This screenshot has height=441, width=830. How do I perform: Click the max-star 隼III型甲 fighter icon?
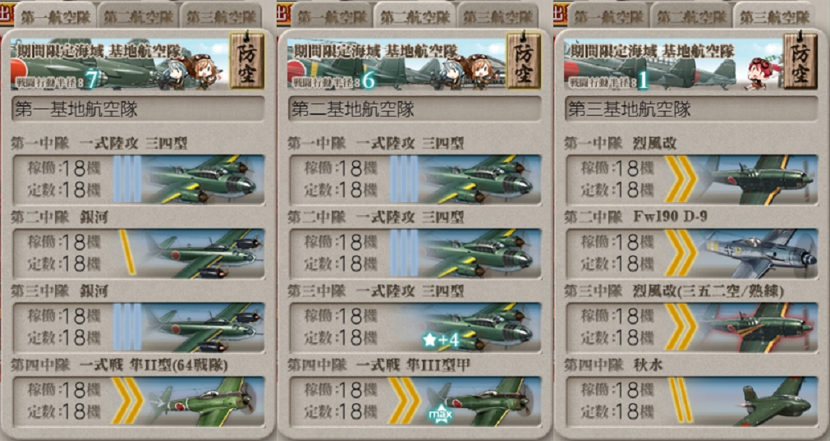point(480,401)
